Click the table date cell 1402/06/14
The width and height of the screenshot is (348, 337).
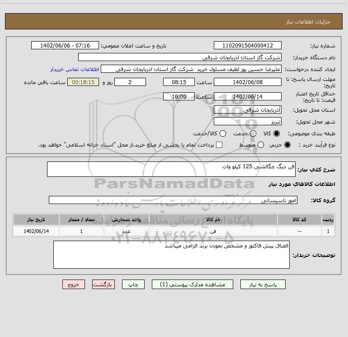pyautogui.click(x=36, y=231)
